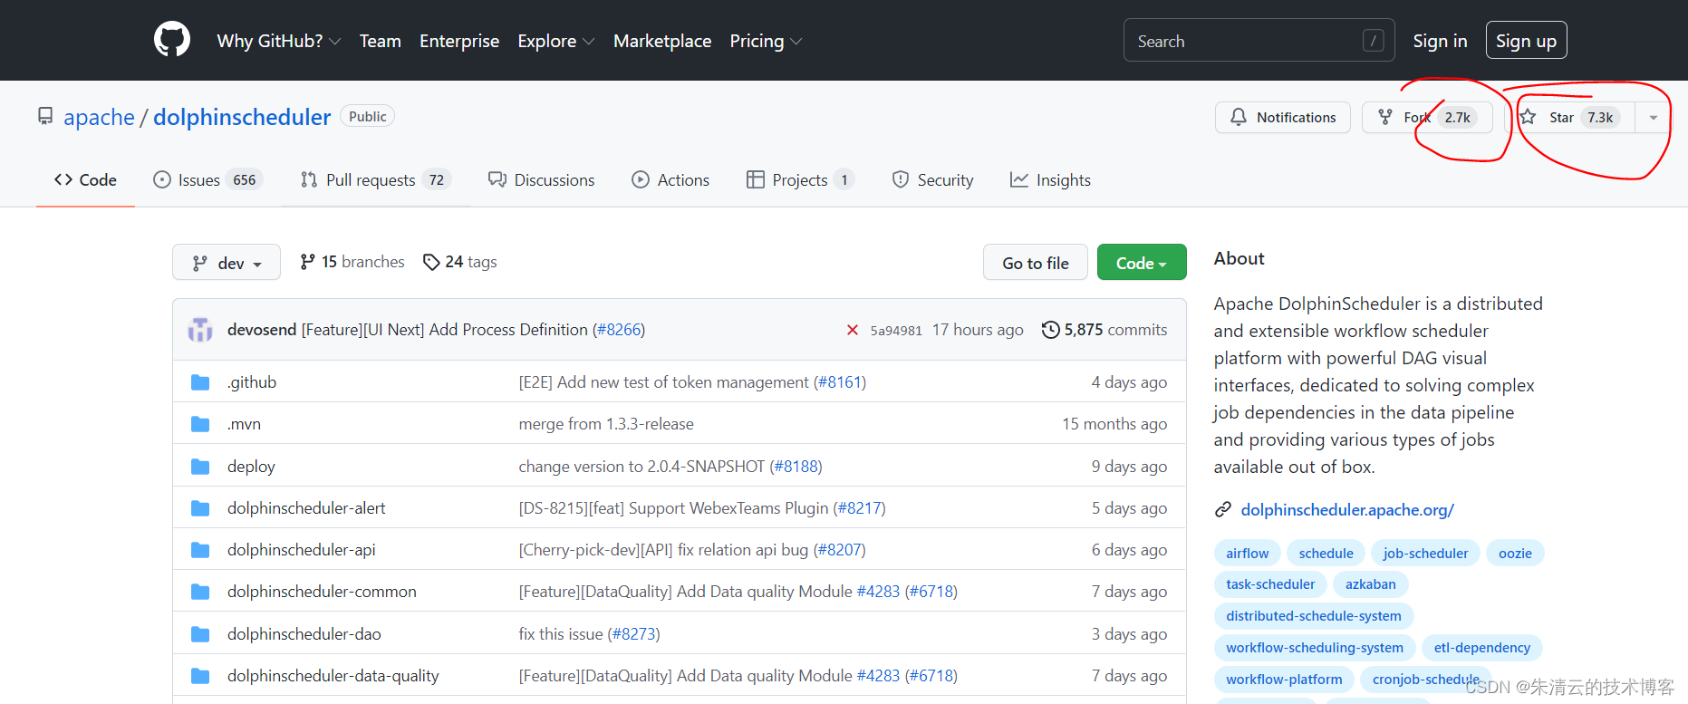The image size is (1688, 704).
Task: Select the airflow topic tag
Action: (x=1247, y=554)
